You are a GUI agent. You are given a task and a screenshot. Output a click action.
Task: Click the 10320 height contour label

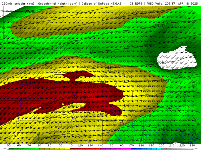point(147,45)
